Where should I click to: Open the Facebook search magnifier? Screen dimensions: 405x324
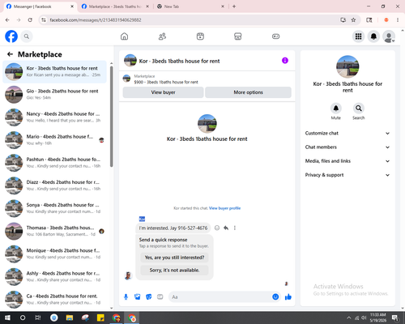(x=27, y=36)
